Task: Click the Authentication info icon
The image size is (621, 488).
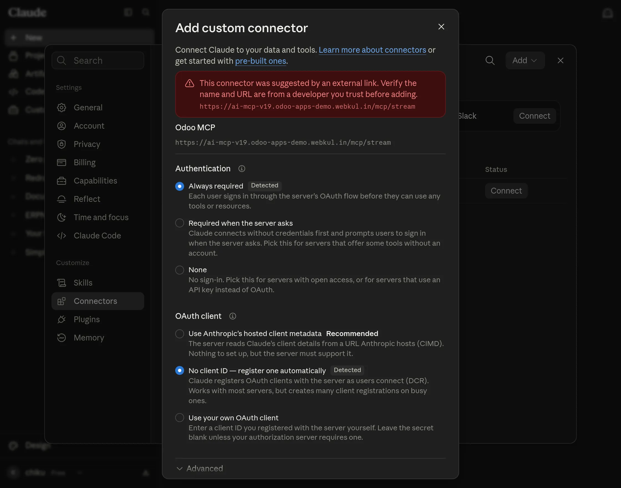Action: click(242, 169)
